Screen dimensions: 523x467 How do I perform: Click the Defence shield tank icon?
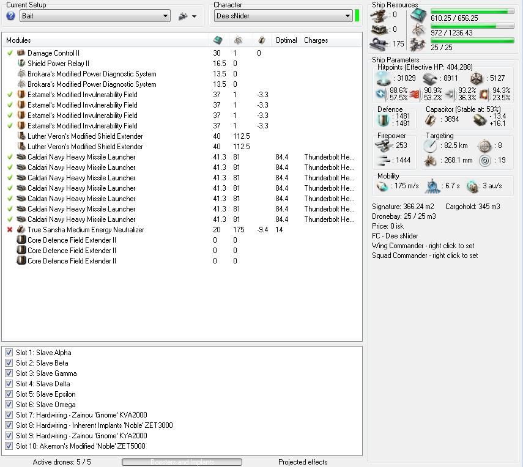click(x=383, y=120)
